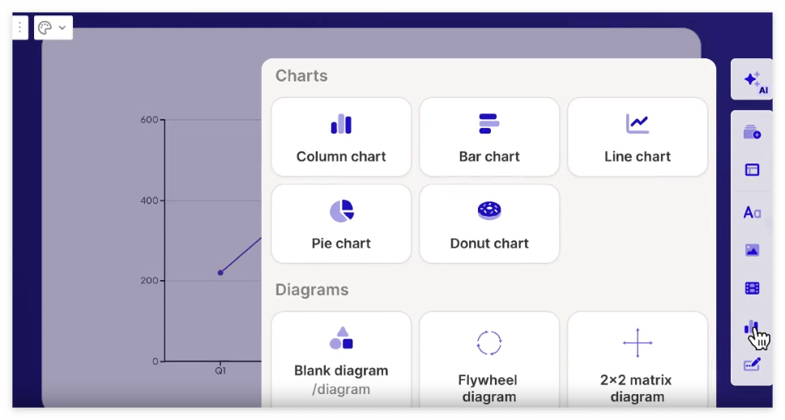Image resolution: width=785 pixels, height=420 pixels.
Task: Insert a Bar chart
Action: pos(489,137)
